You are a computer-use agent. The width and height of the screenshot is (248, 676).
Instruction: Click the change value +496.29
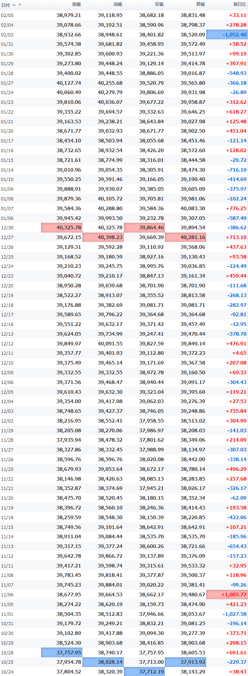[x=236, y=469]
